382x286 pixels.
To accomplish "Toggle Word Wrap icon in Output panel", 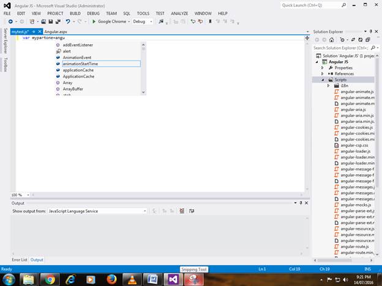I will [x=192, y=211].
